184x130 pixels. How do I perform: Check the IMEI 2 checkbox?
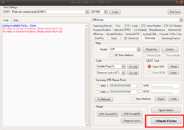point(98,92)
